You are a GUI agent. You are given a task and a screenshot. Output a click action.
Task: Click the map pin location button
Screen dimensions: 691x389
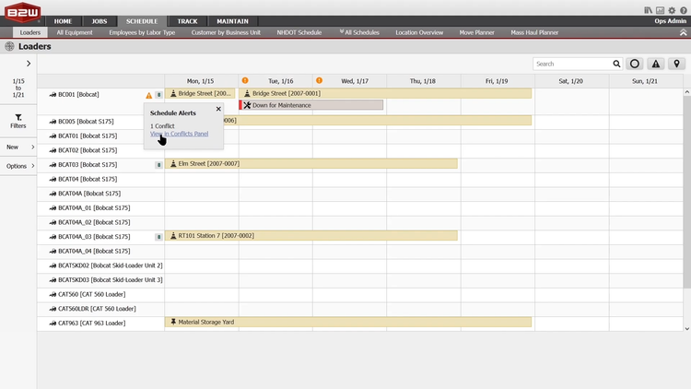[x=677, y=64]
